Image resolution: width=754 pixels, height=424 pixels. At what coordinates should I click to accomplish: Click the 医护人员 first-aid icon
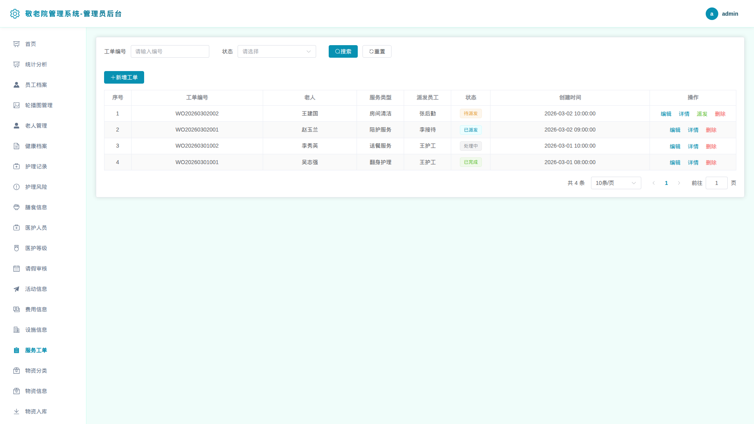click(x=16, y=228)
